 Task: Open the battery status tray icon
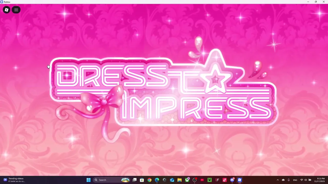click(x=310, y=180)
